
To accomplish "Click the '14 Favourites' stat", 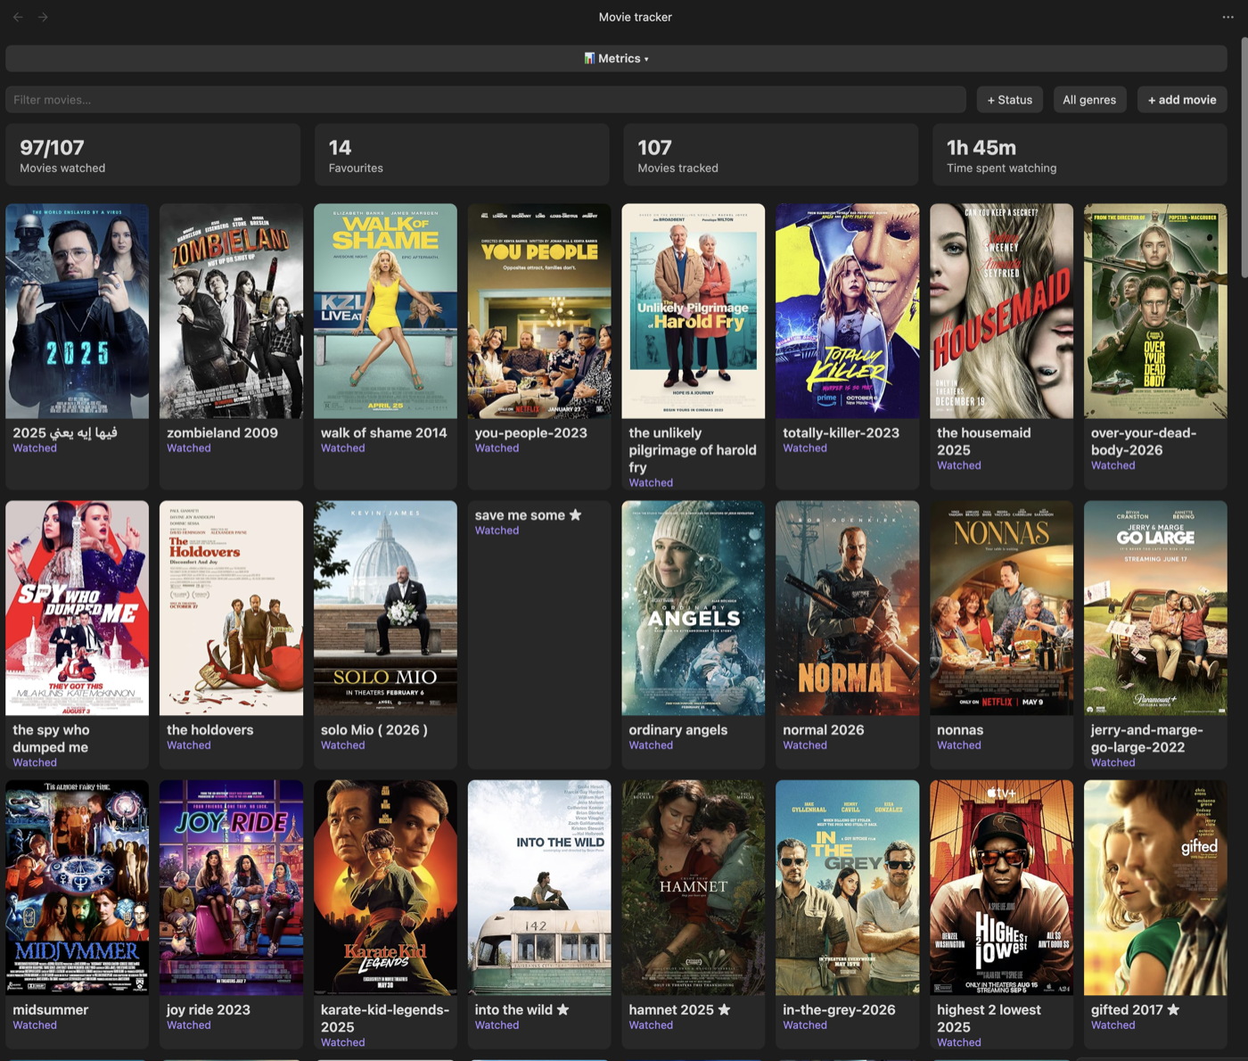I will click(x=462, y=155).
